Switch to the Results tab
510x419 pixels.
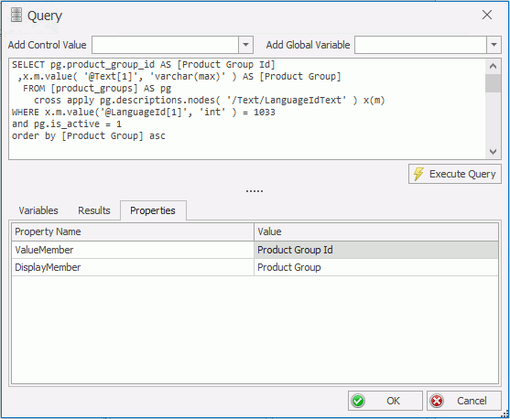coord(94,210)
